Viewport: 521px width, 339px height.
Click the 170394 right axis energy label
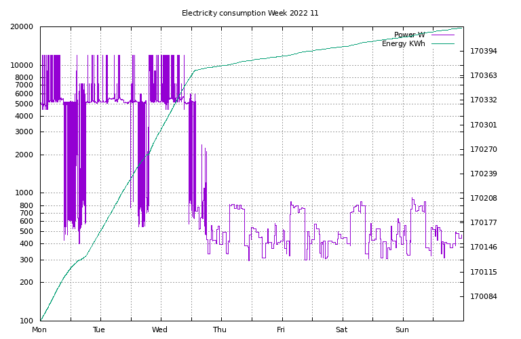(x=484, y=51)
